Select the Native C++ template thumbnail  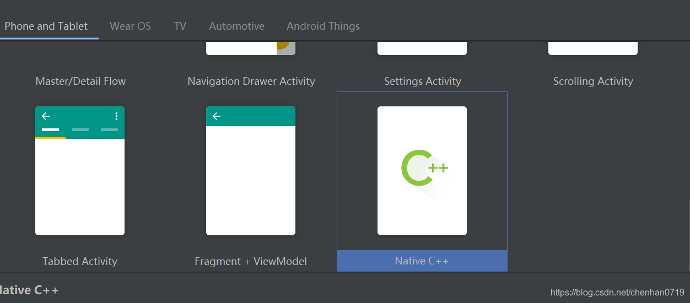(422, 171)
